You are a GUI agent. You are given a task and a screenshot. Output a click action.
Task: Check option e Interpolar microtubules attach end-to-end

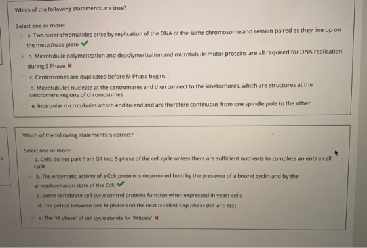click(x=26, y=106)
